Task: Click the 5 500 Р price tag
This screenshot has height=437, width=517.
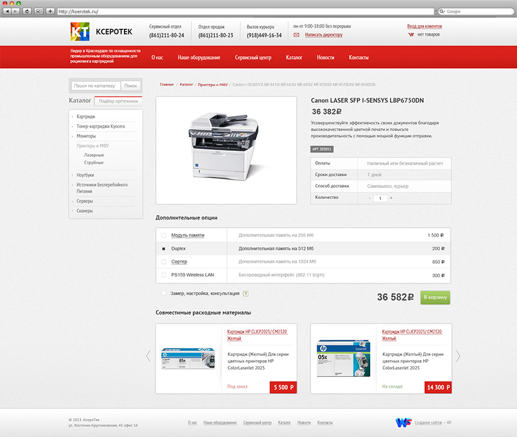Action: point(283,387)
